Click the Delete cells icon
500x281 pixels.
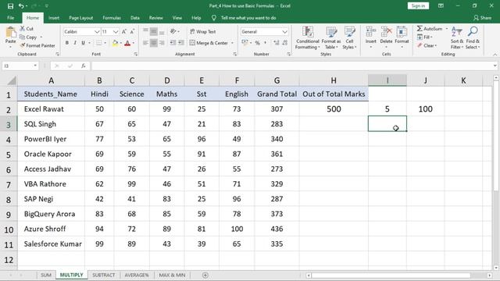click(386, 32)
